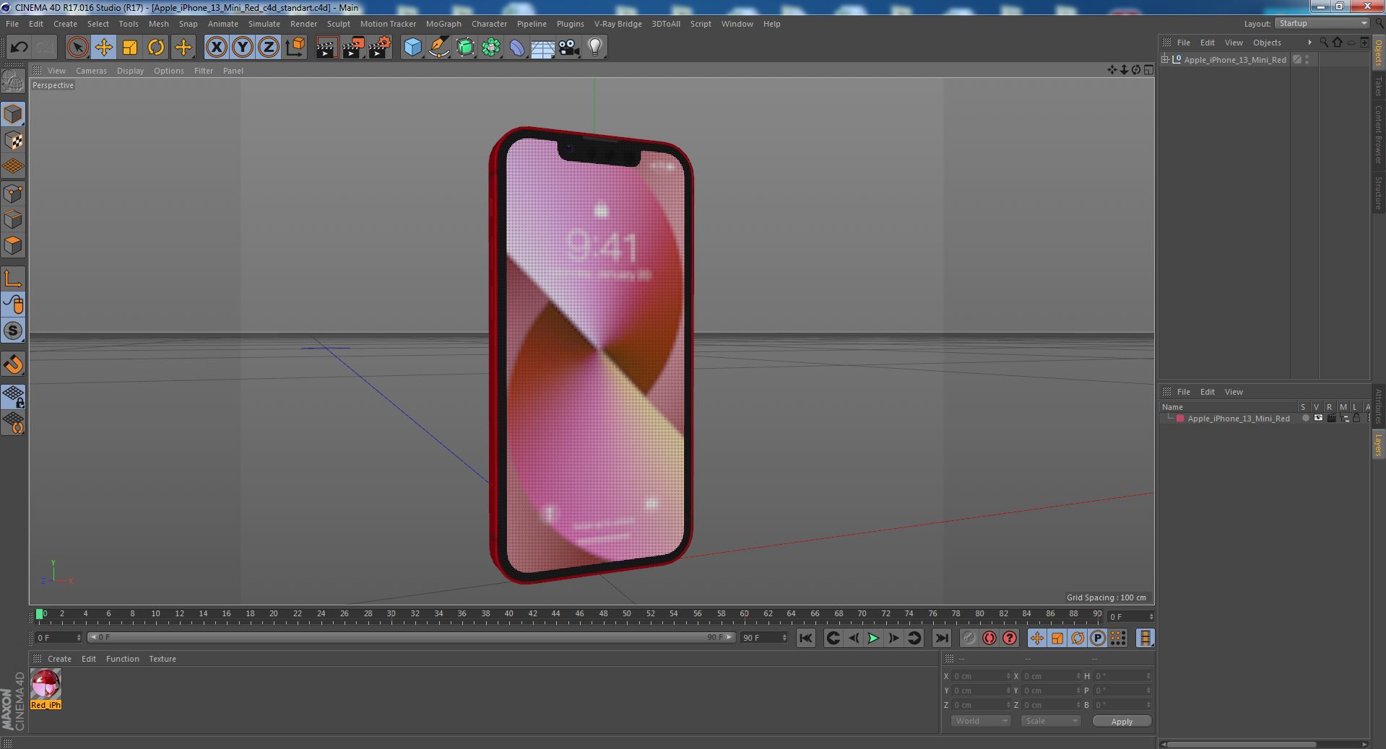Screen dimensions: 1386x749
Task: Open Edit Render Settings icon
Action: click(379, 48)
